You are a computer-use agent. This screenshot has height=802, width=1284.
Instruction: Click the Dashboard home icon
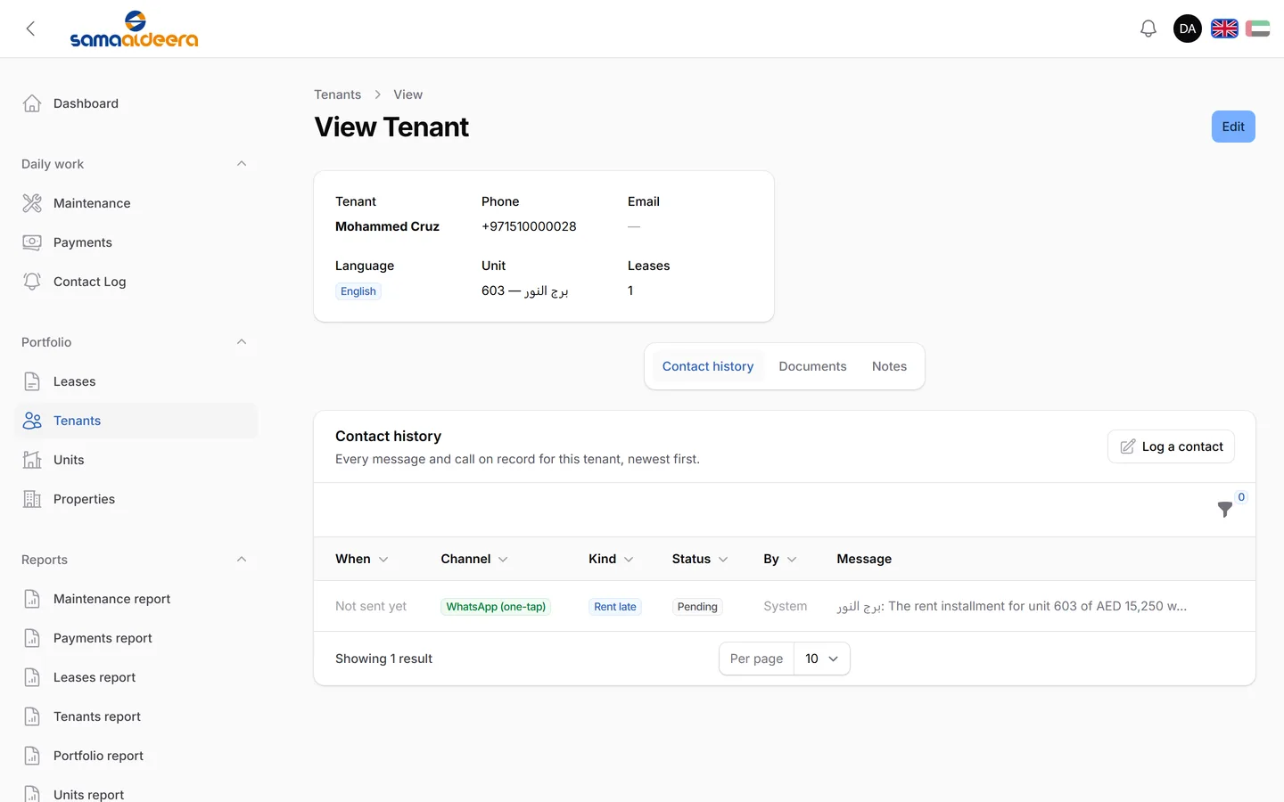32,103
